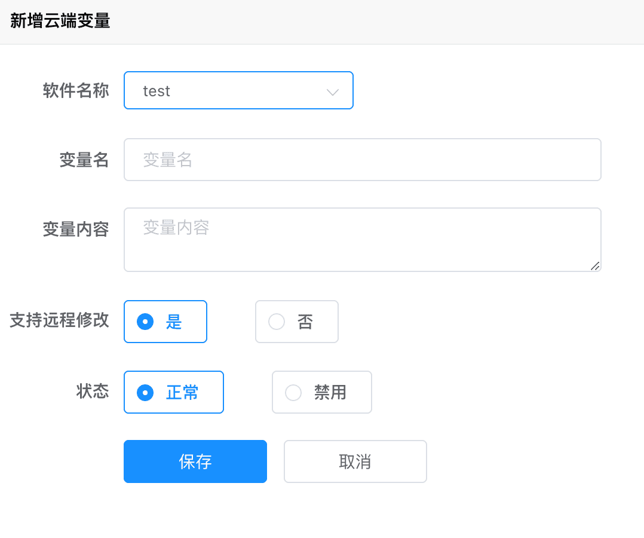The width and height of the screenshot is (644, 538).
Task: Open the 软件名称 dropdown showing test
Action: [x=238, y=90]
